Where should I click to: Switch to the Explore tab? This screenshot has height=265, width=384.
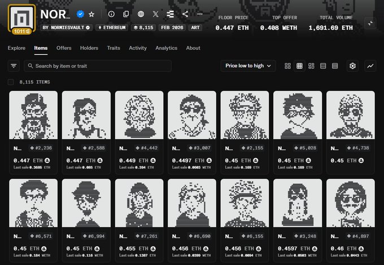16,48
